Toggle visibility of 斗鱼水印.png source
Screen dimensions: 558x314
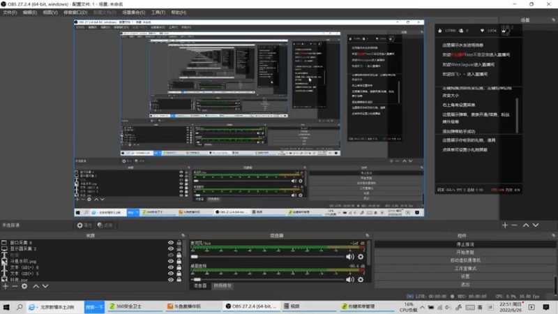(171, 261)
